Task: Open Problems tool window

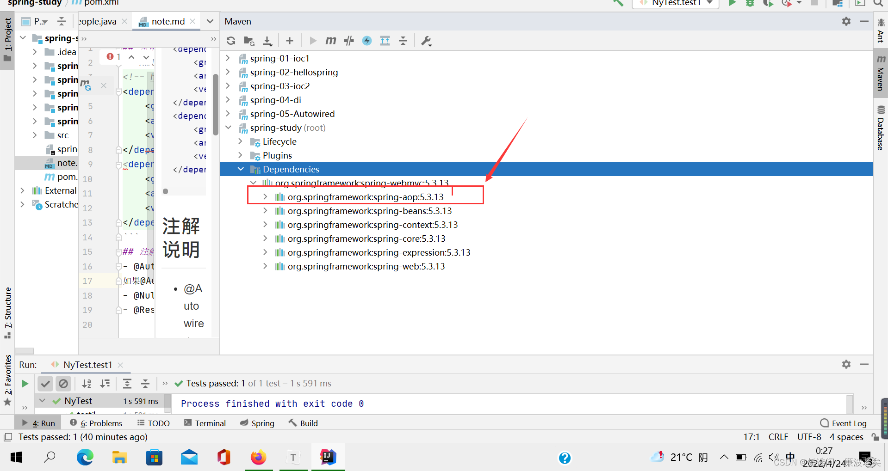Action: 96,423
